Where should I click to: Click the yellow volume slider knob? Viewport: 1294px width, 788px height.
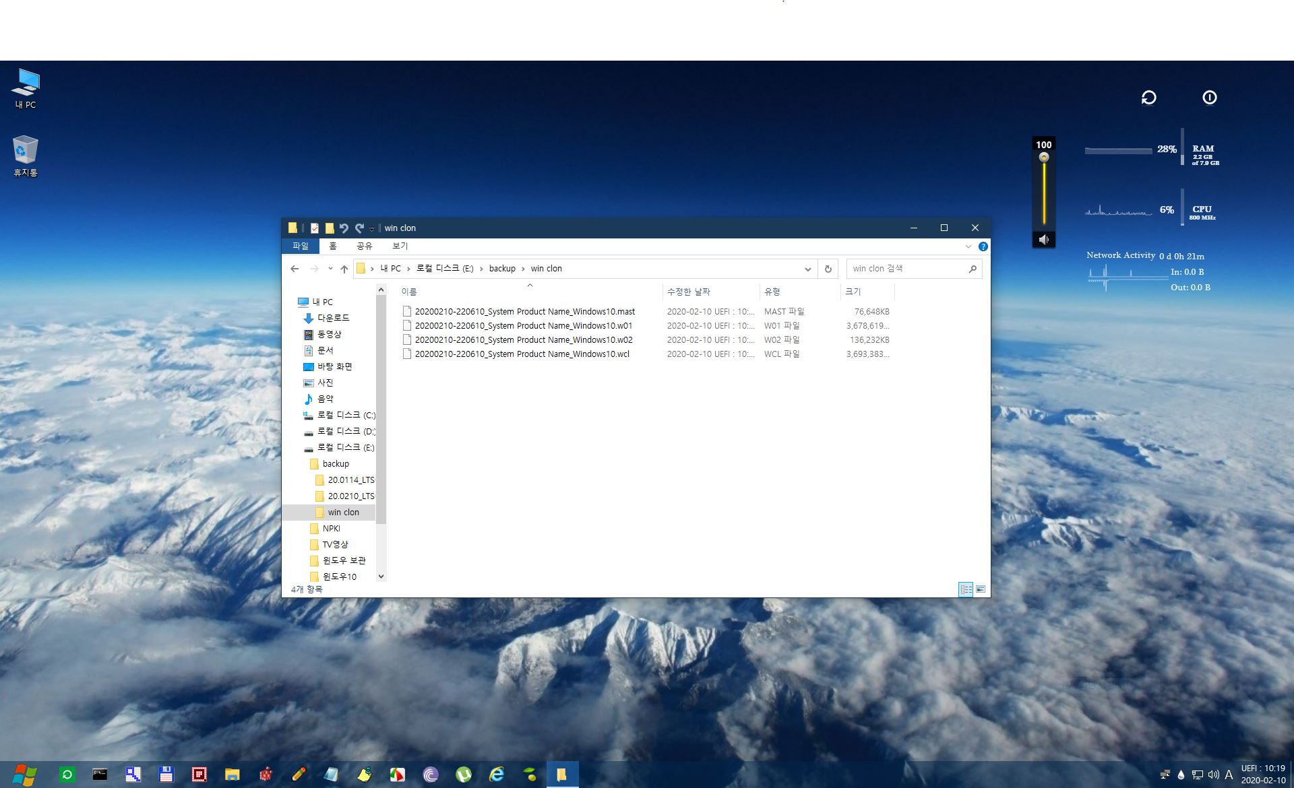[x=1044, y=157]
